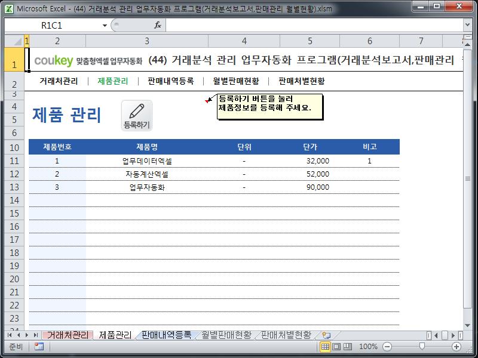Go to first sheet tab navigation arrow

[10, 335]
